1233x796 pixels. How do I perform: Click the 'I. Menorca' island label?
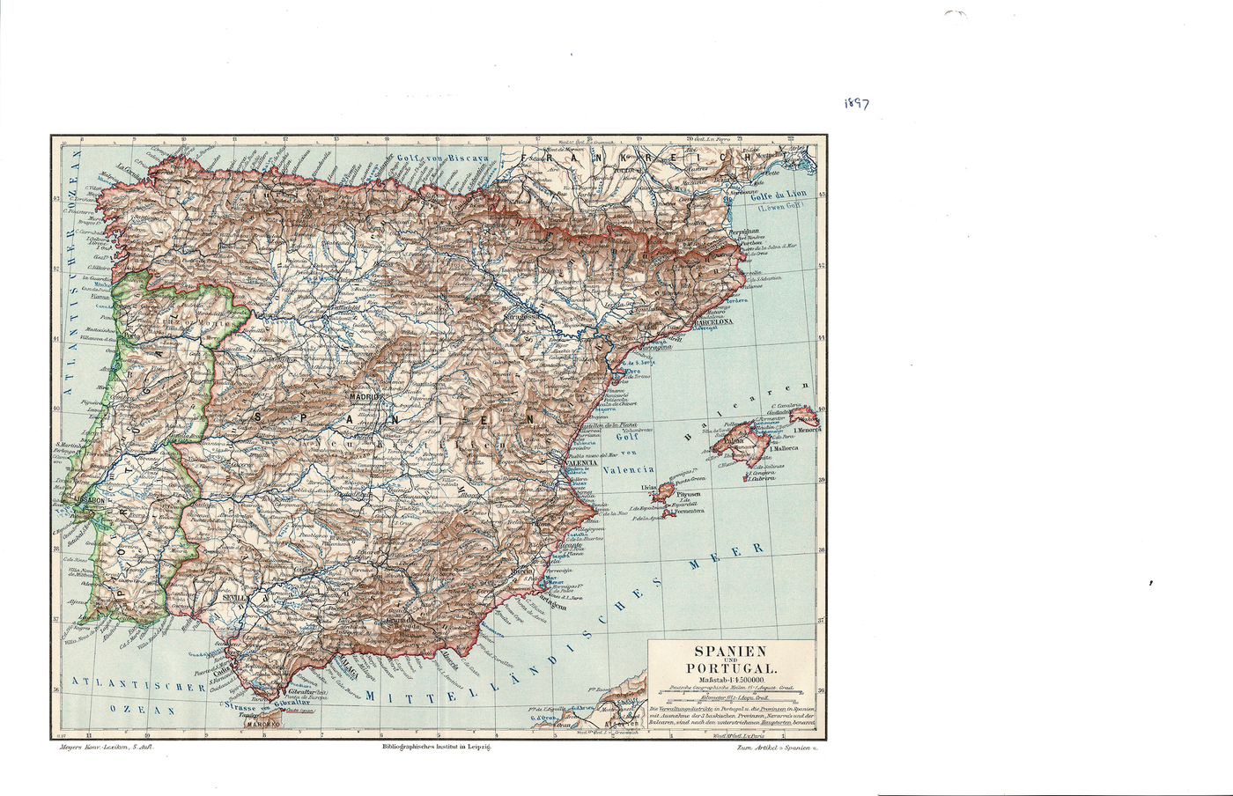(x=806, y=431)
